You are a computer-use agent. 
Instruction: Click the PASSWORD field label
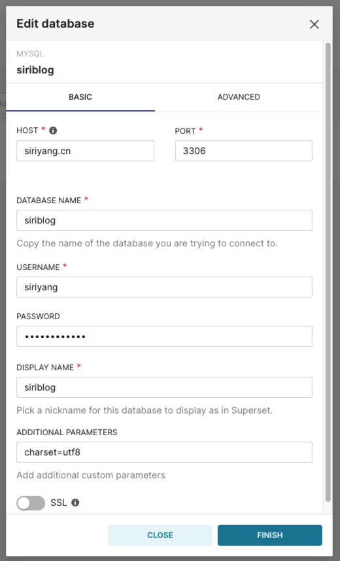(38, 317)
